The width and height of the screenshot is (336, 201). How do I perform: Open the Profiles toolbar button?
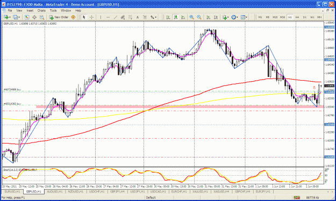15,17
